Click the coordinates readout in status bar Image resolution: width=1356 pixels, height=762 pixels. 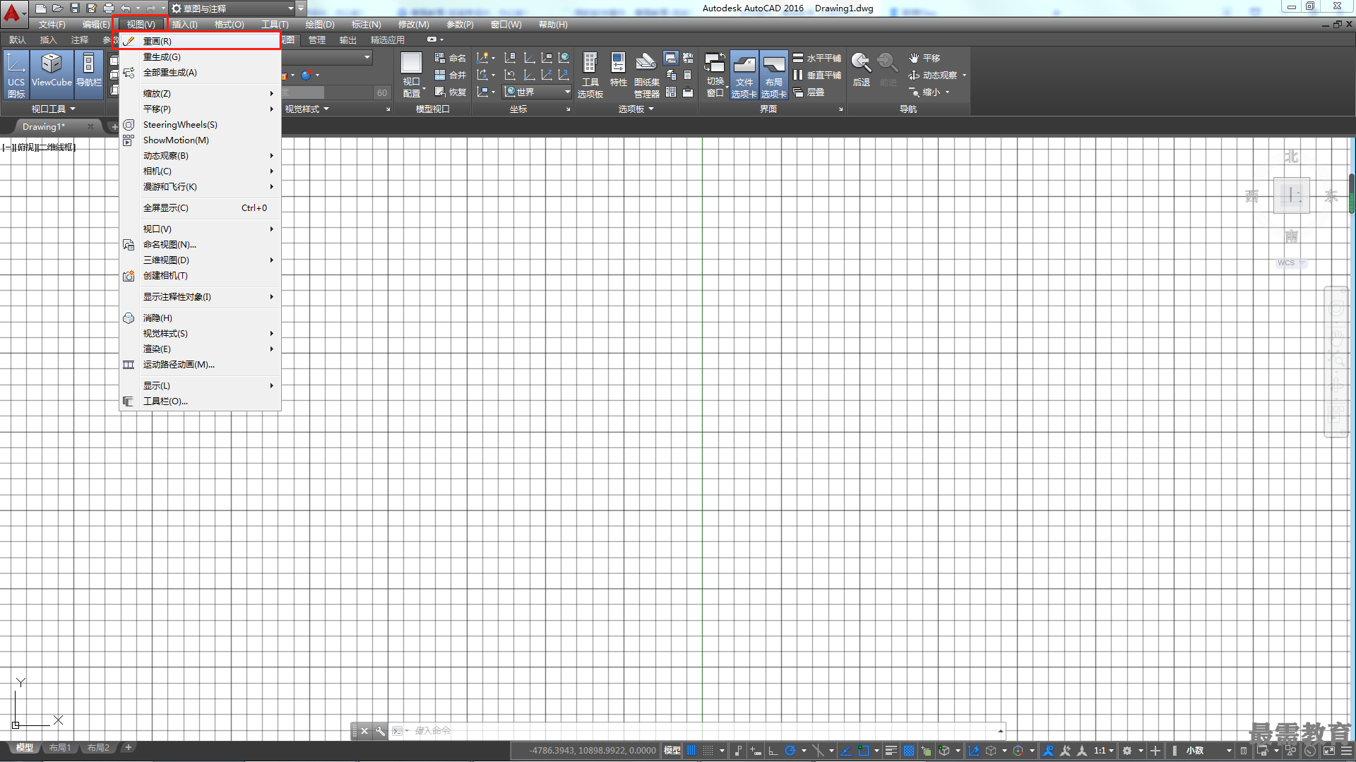[x=592, y=751]
